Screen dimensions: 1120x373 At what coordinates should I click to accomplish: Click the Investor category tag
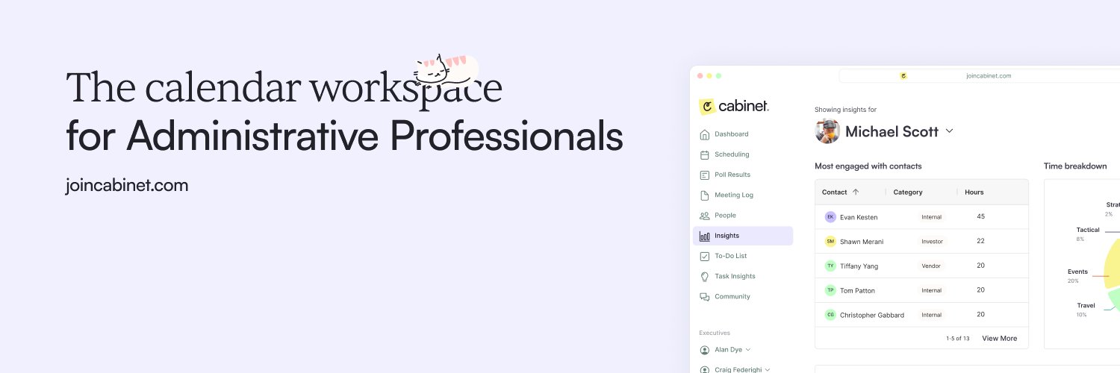(932, 242)
